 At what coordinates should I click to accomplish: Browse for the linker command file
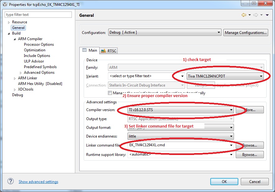tap(250, 145)
